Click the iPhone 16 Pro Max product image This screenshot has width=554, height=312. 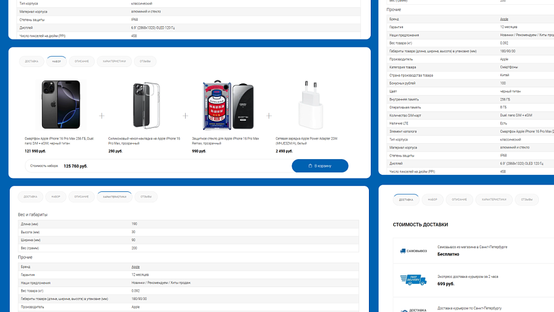[60, 104]
